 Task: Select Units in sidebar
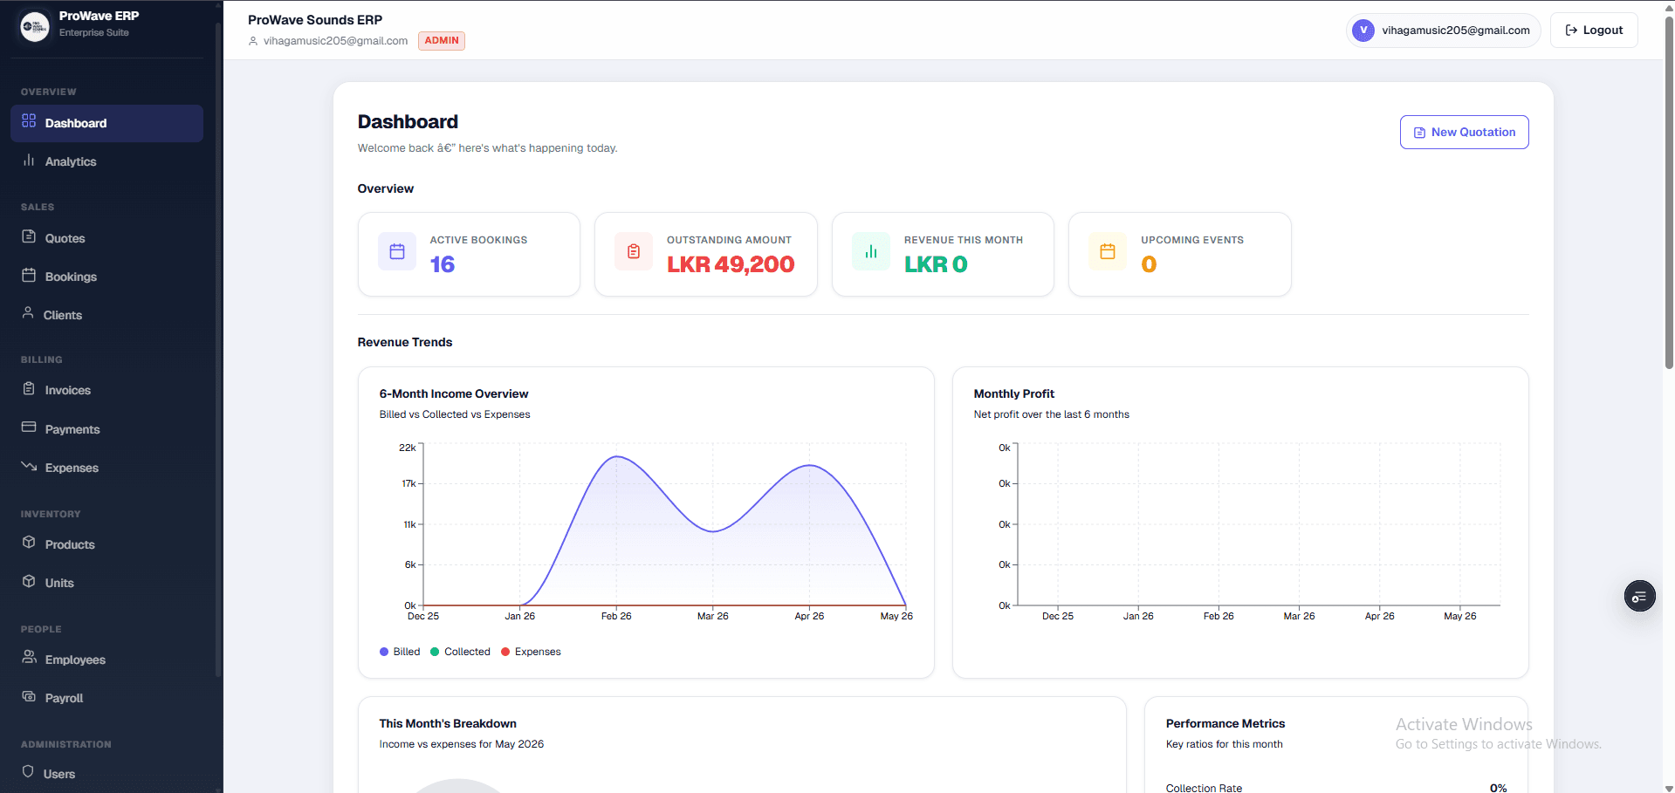106,583
